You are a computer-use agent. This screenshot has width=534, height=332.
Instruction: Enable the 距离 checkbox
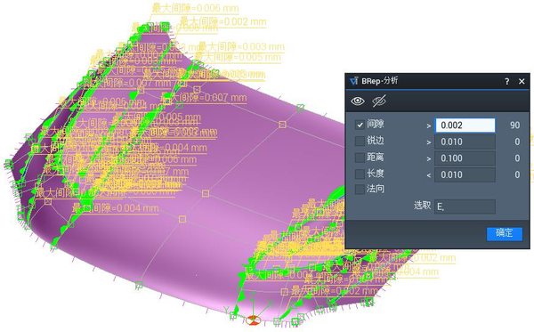tap(360, 158)
